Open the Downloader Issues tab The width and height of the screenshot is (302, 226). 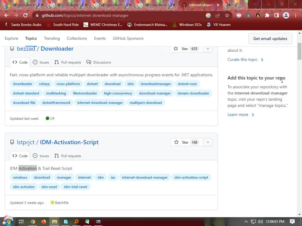click(x=41, y=62)
